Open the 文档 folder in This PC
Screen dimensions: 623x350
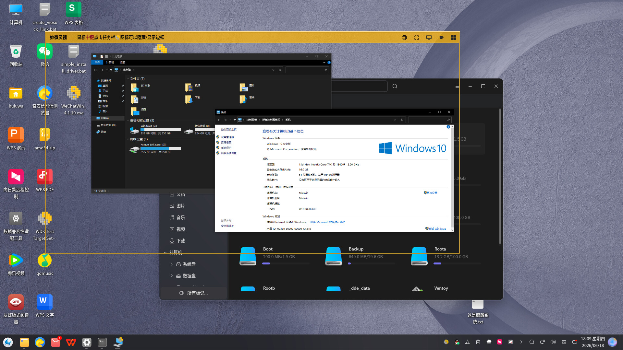[139, 99]
